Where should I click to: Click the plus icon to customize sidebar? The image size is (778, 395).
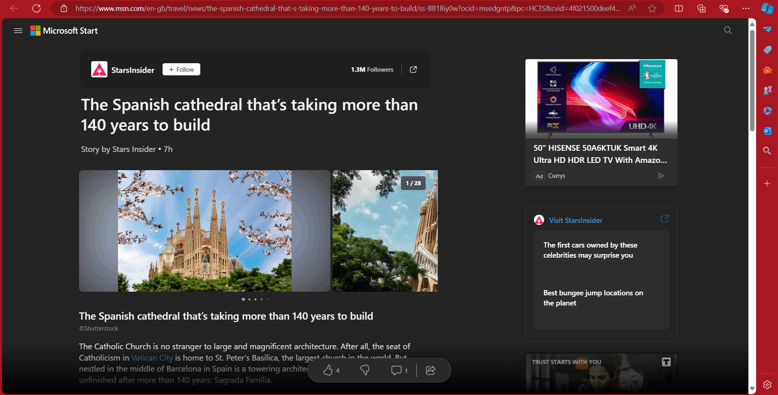tap(767, 184)
